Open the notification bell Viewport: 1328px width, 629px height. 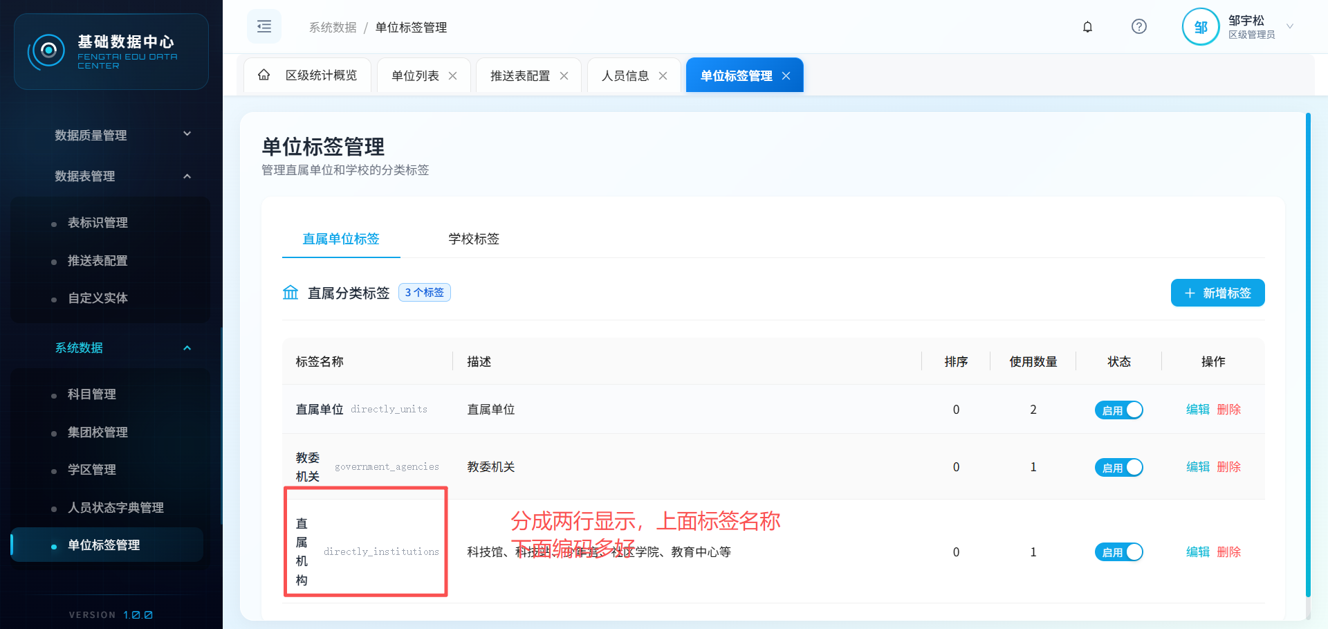pyautogui.click(x=1087, y=27)
